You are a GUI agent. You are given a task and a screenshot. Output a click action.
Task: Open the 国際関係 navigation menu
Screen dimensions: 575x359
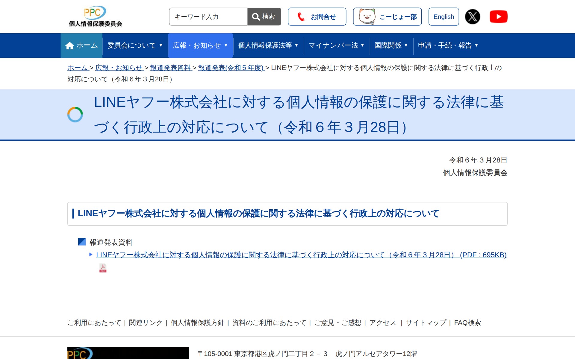coord(391,45)
